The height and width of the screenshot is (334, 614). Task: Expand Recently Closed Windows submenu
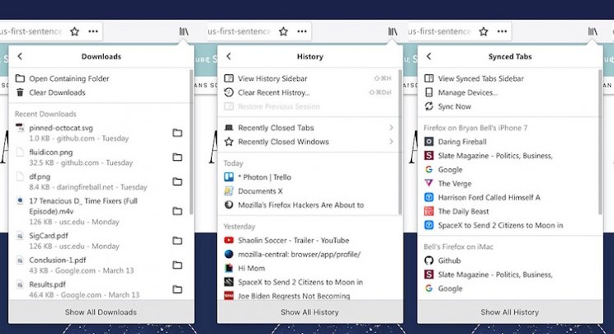point(308,142)
